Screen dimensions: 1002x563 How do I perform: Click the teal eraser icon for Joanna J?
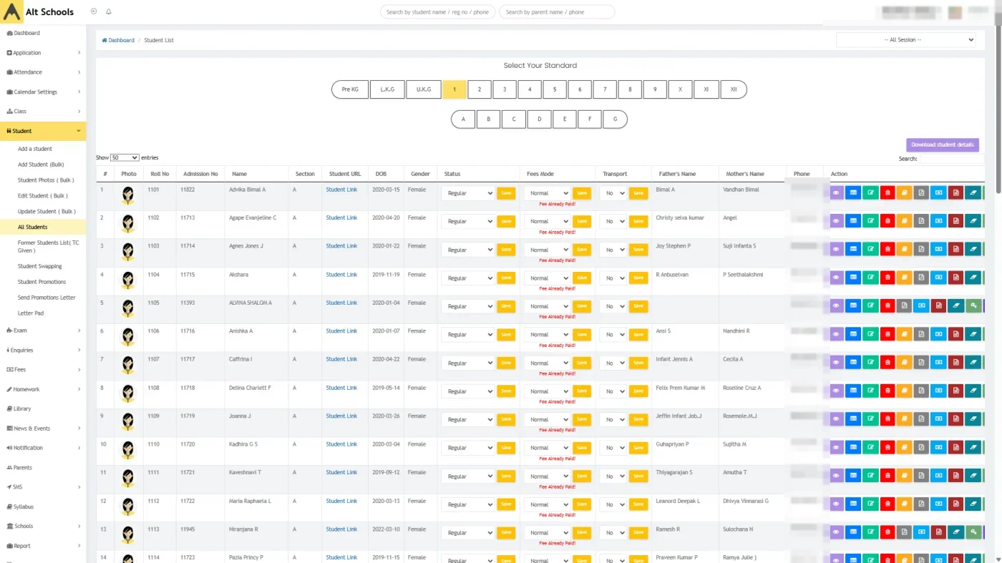point(973,419)
